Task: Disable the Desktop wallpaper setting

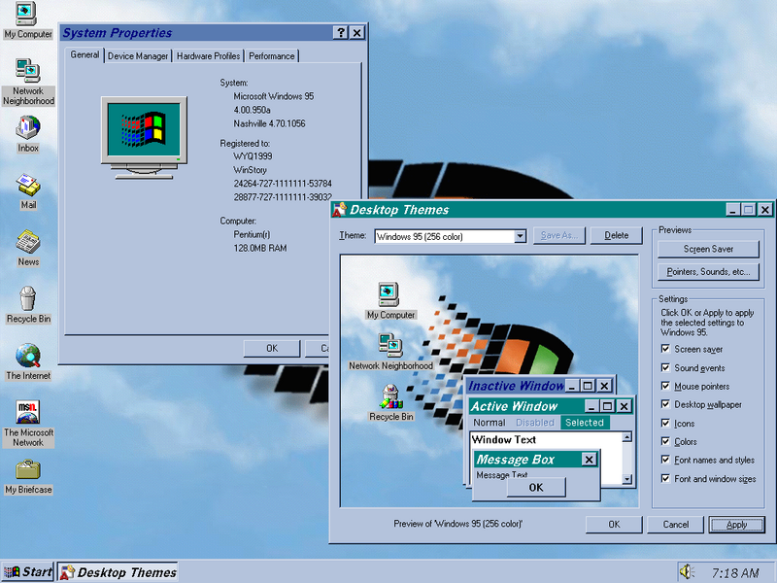Action: pyautogui.click(x=667, y=405)
